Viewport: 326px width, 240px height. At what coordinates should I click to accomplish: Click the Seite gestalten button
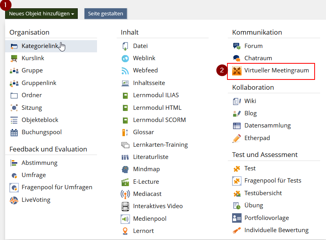click(105, 14)
